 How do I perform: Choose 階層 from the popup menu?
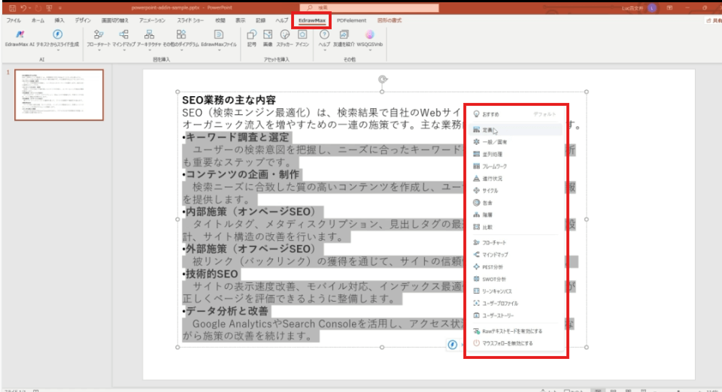click(x=515, y=215)
